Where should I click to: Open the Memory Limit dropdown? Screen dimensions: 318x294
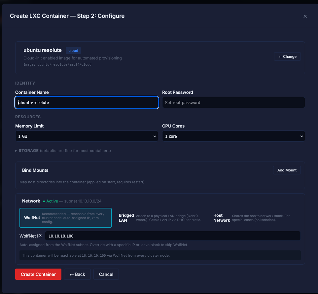click(87, 136)
